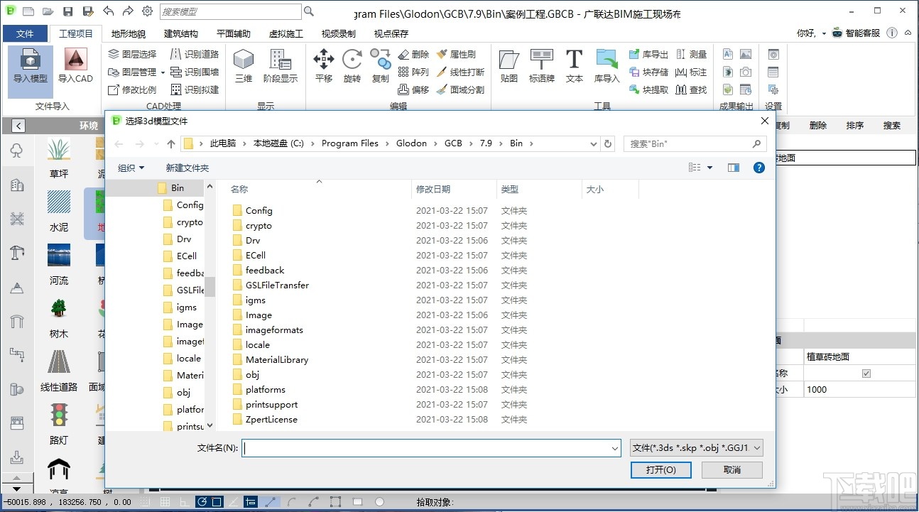Toggle the checkbox in the 名称 property row
Viewport: 919px width, 512px height.
pos(866,374)
